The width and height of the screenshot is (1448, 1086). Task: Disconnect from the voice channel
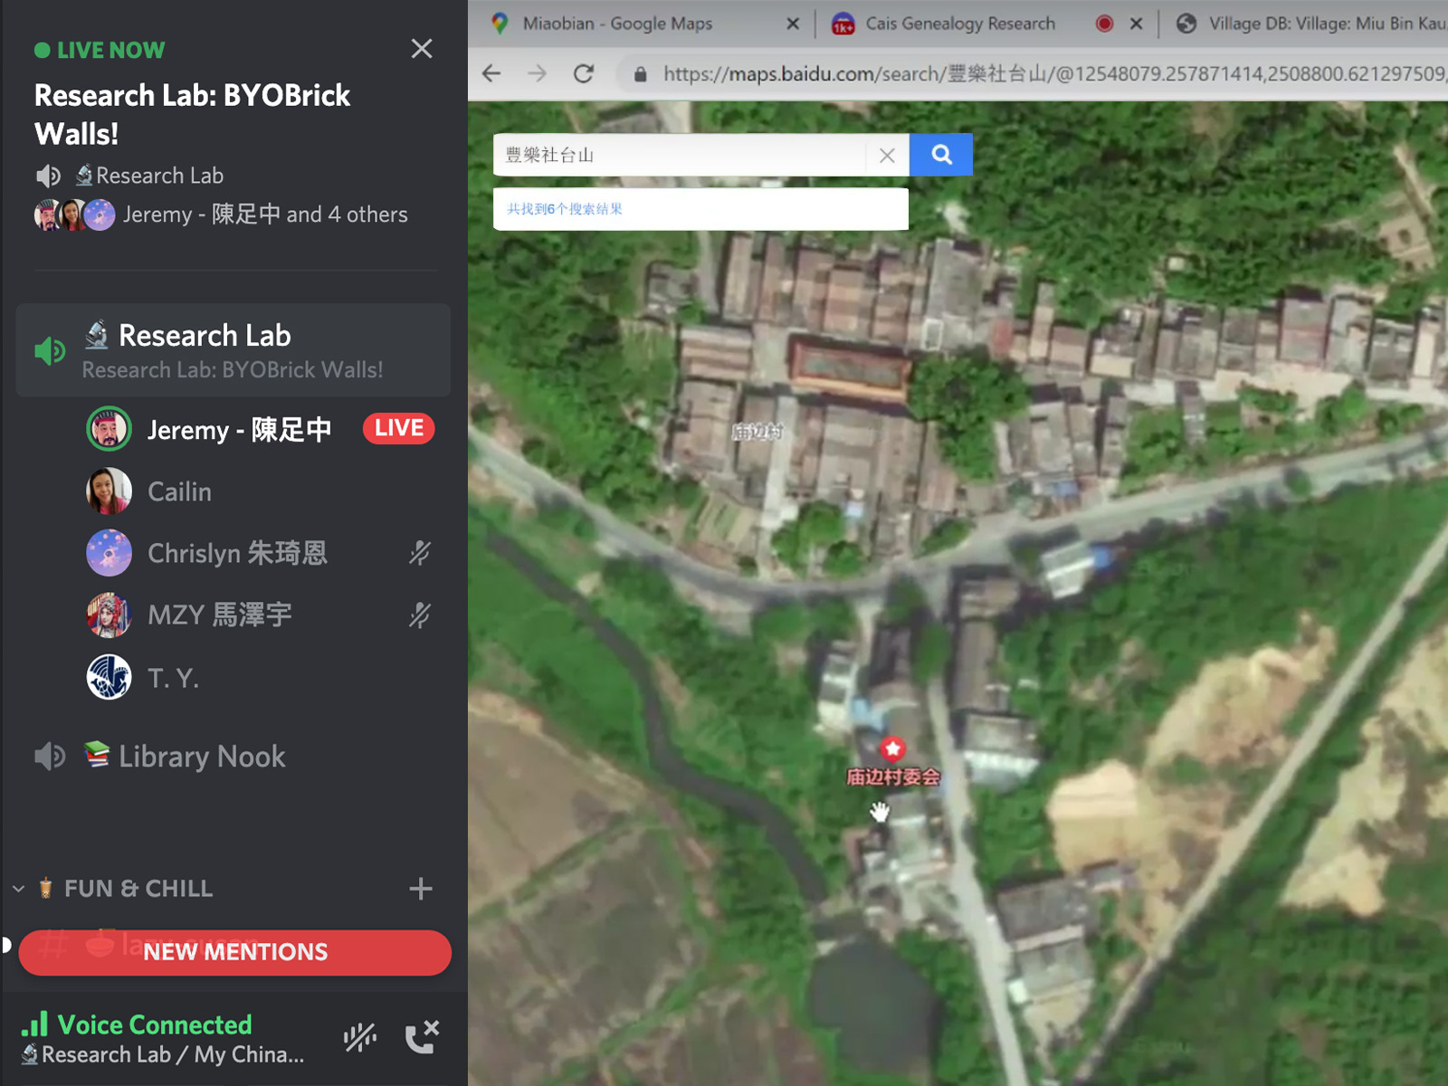click(422, 1037)
